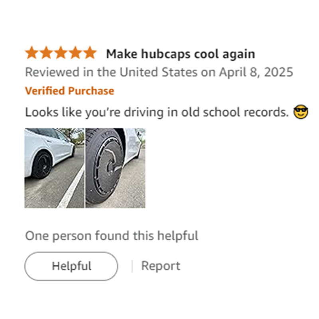This screenshot has height=319, width=319.
Task: Open the close-up hubcap wheel photo thumbnail
Action: click(x=115, y=168)
